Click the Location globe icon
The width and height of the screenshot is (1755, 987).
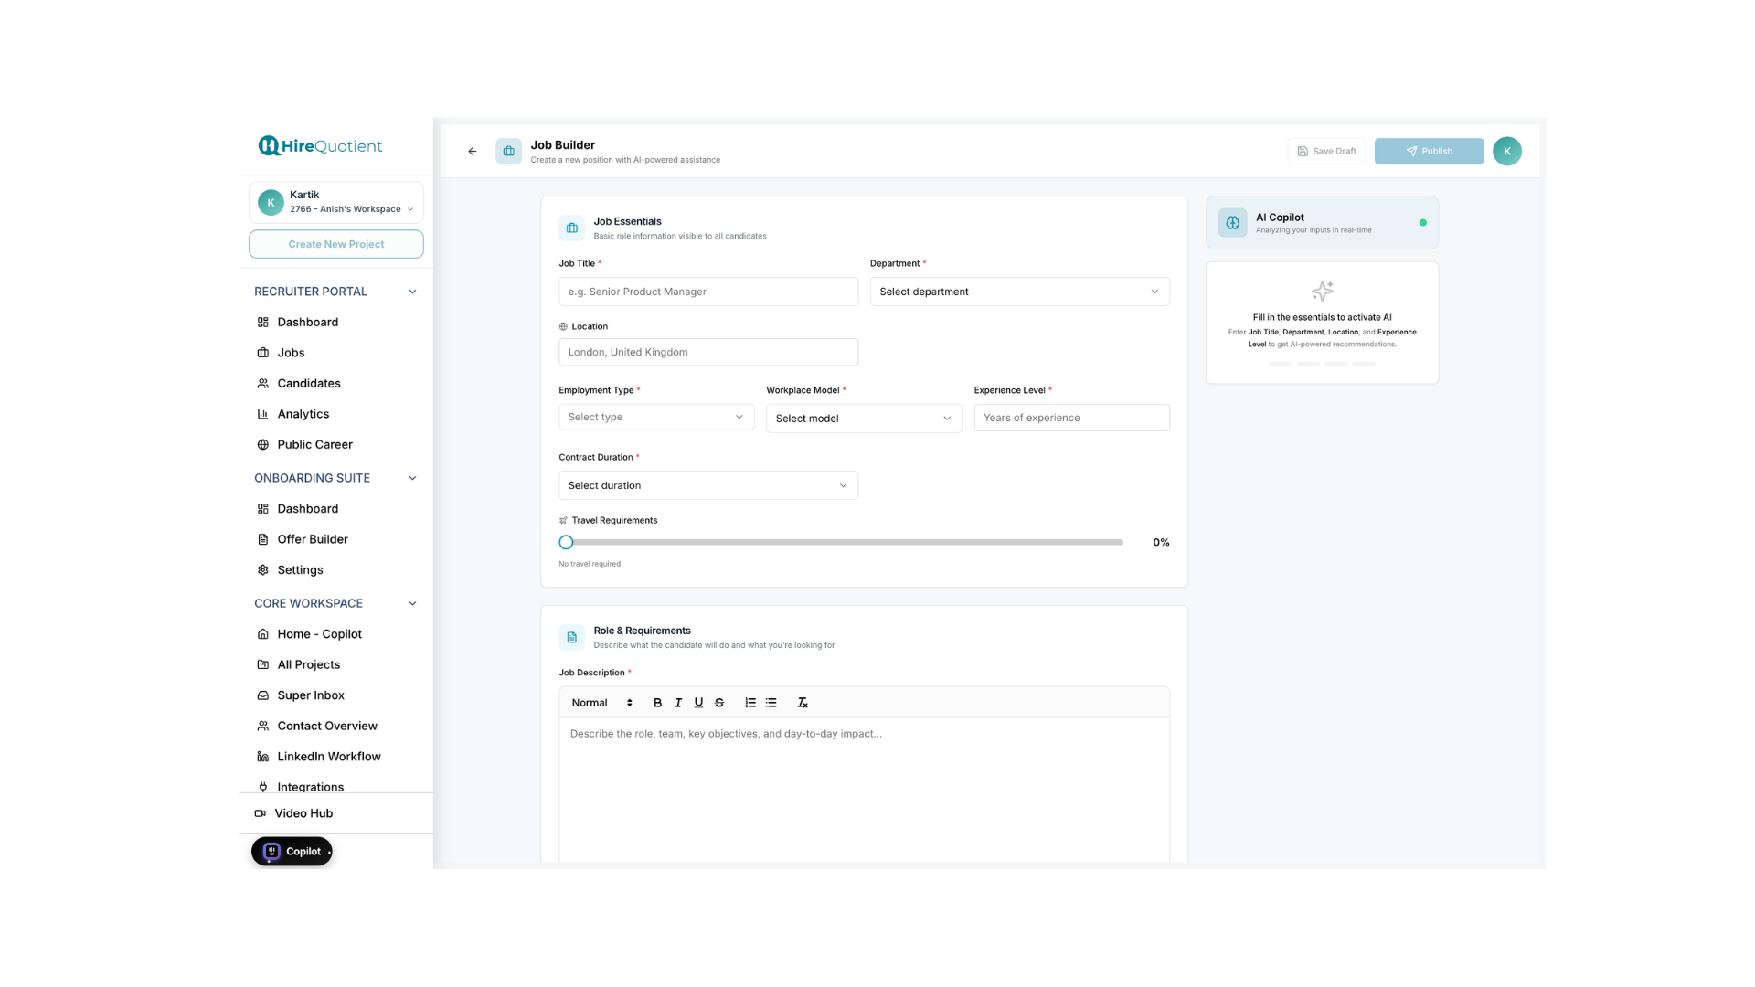pyautogui.click(x=563, y=326)
